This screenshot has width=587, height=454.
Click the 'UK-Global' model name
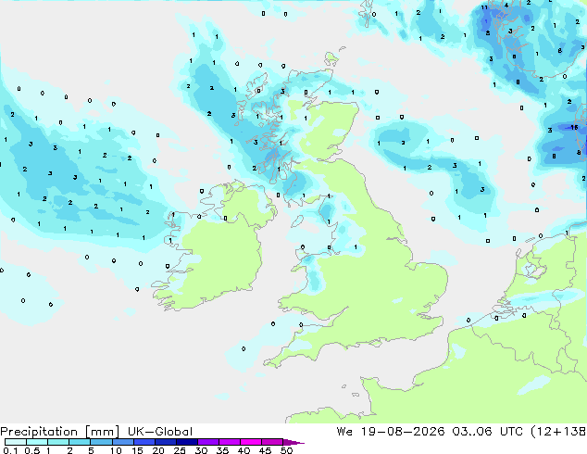pos(160,432)
